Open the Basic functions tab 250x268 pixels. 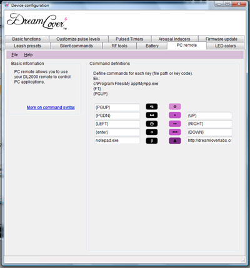[x=26, y=39]
